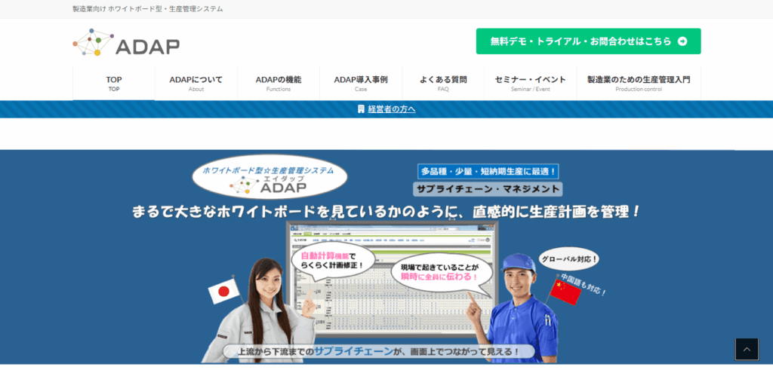Click the arrow icon on the green demo button
The height and width of the screenshot is (370, 773).
(x=682, y=41)
